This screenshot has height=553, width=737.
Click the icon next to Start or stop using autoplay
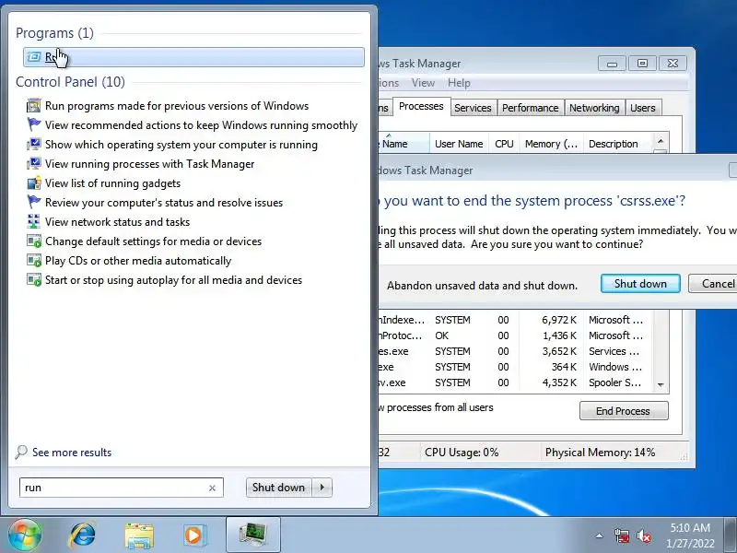click(x=34, y=280)
